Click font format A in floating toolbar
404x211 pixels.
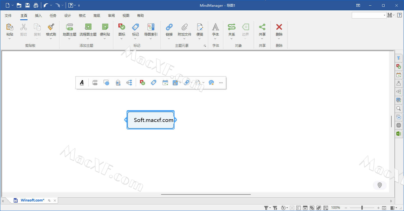pyautogui.click(x=82, y=83)
